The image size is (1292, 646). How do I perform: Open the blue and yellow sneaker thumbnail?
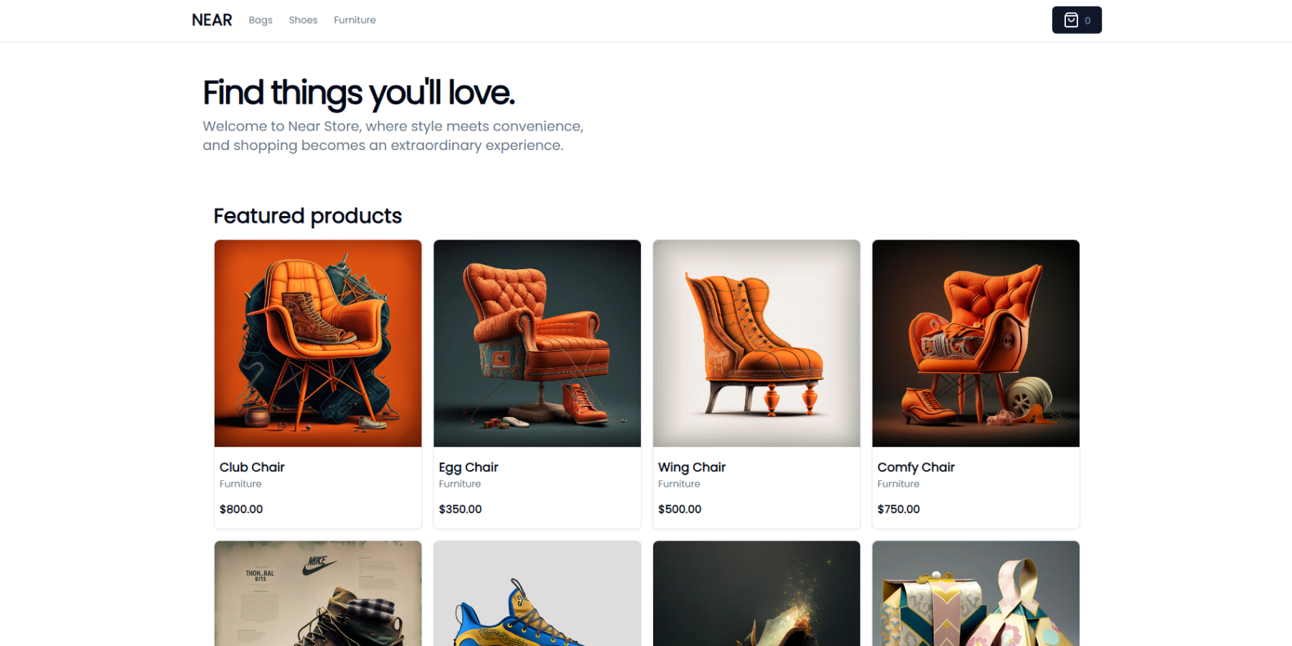coord(537,594)
